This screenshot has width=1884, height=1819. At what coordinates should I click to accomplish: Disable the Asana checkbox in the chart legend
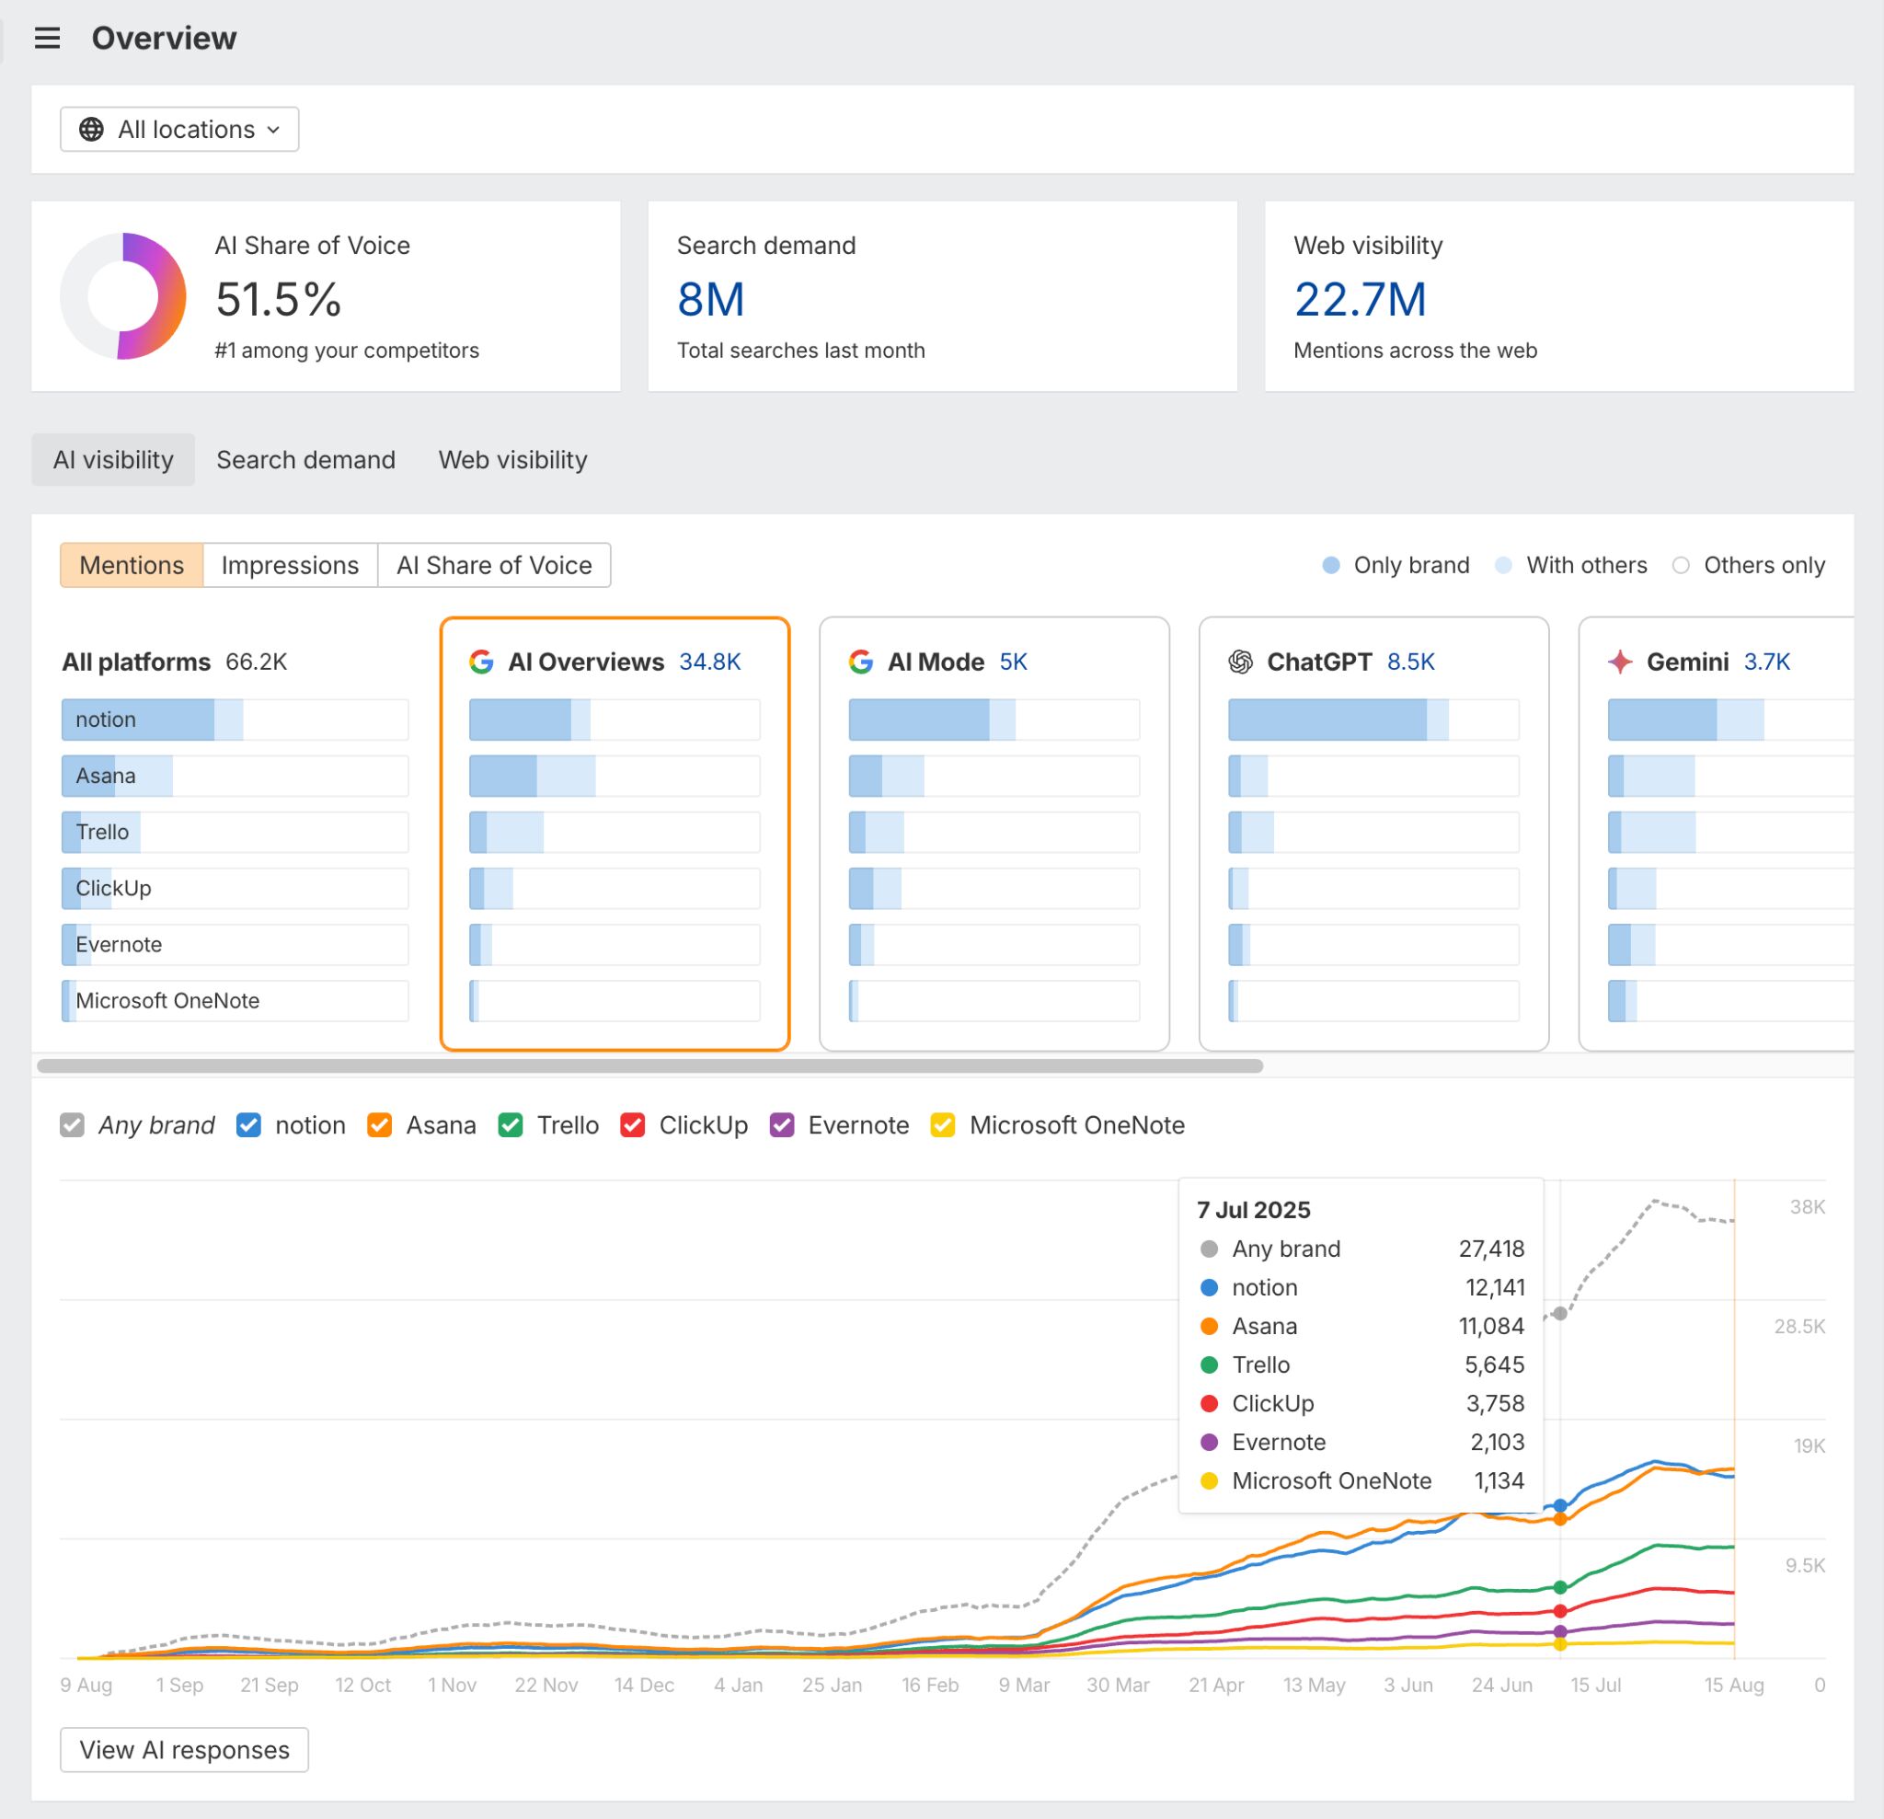380,1125
